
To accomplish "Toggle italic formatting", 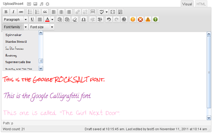I will click(x=13, y=12).
